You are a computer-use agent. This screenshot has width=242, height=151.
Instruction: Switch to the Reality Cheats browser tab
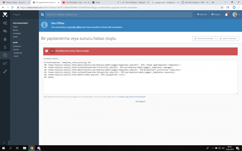point(15,2)
